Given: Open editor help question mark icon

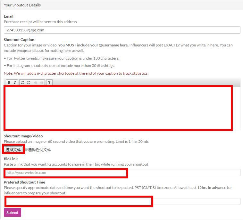Looking at the screenshot, I should point(49,82).
